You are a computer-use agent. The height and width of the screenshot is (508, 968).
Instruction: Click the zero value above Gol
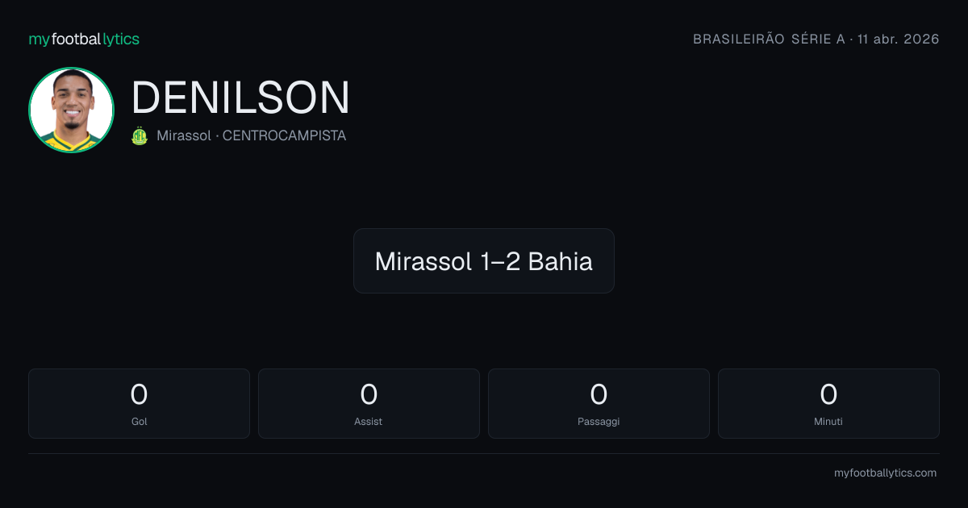(x=139, y=394)
